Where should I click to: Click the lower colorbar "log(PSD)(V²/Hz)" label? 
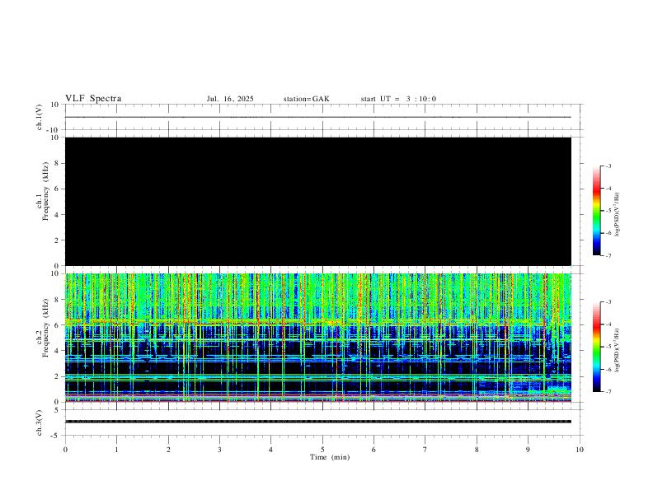tap(617, 350)
